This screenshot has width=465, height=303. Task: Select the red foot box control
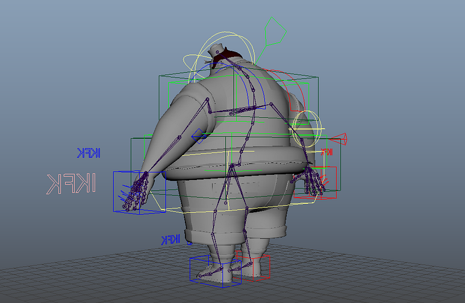[x=252, y=266]
